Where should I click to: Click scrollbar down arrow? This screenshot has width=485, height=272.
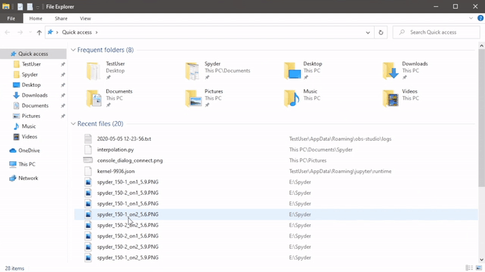tap(481, 259)
